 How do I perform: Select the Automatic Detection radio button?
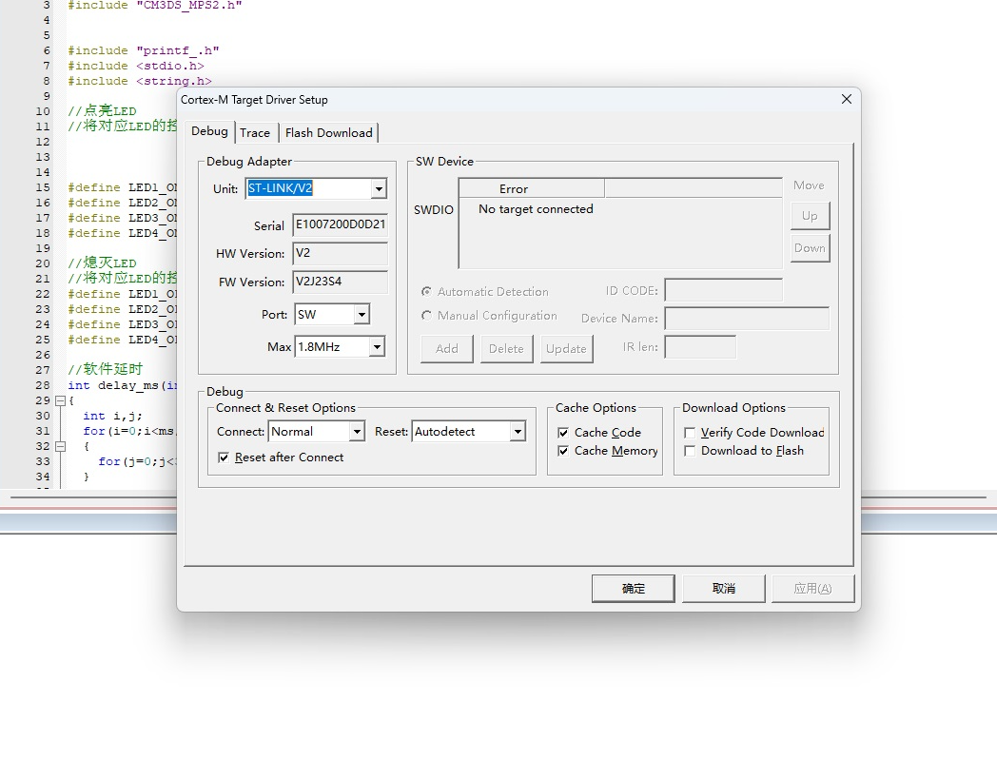[426, 292]
